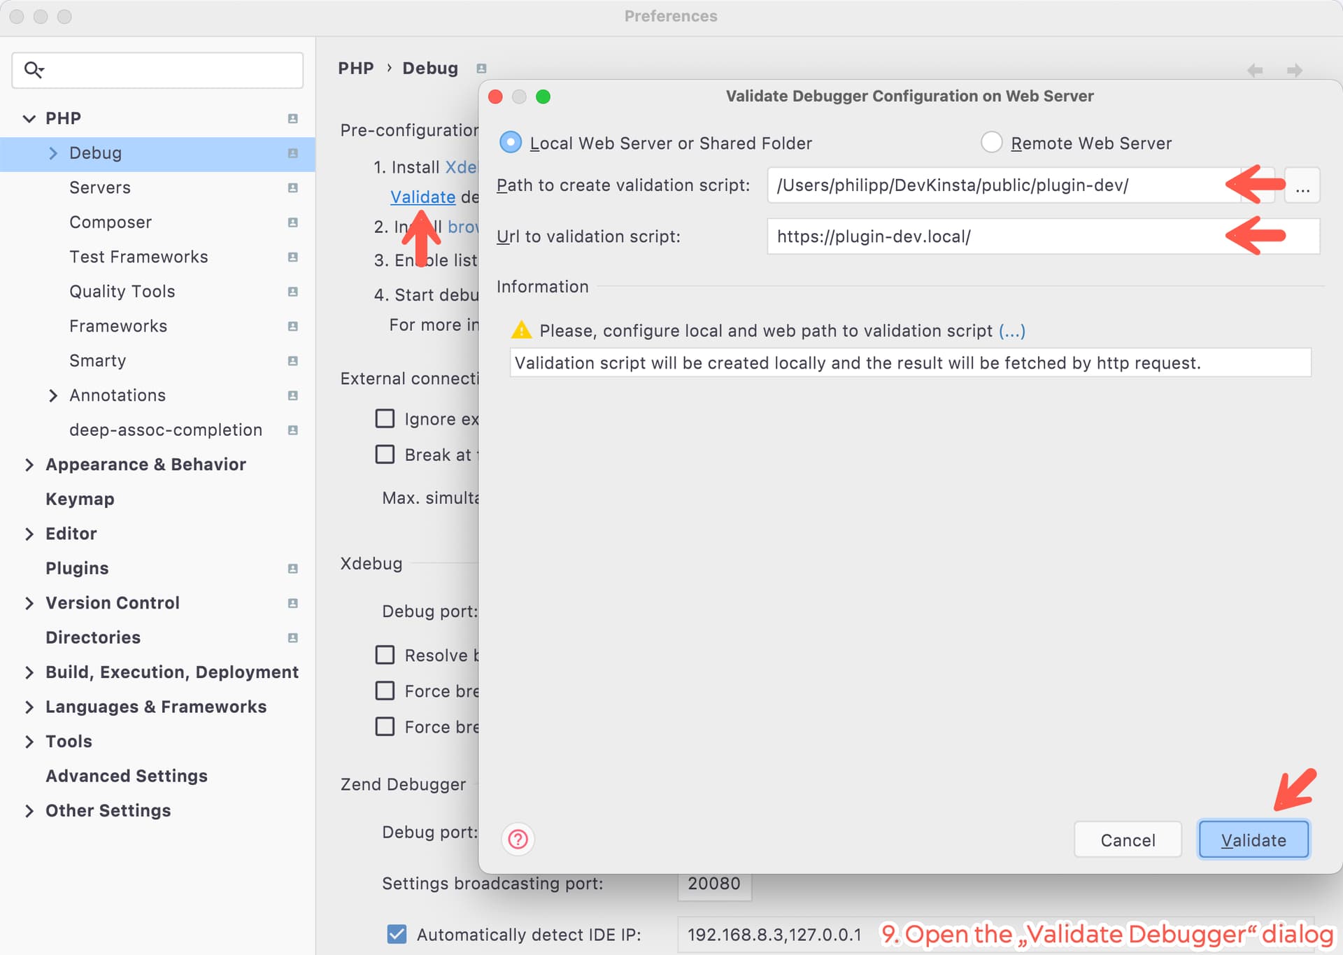This screenshot has height=955, width=1343.
Task: Click the info ellipsis link after warning message
Action: (x=1011, y=331)
